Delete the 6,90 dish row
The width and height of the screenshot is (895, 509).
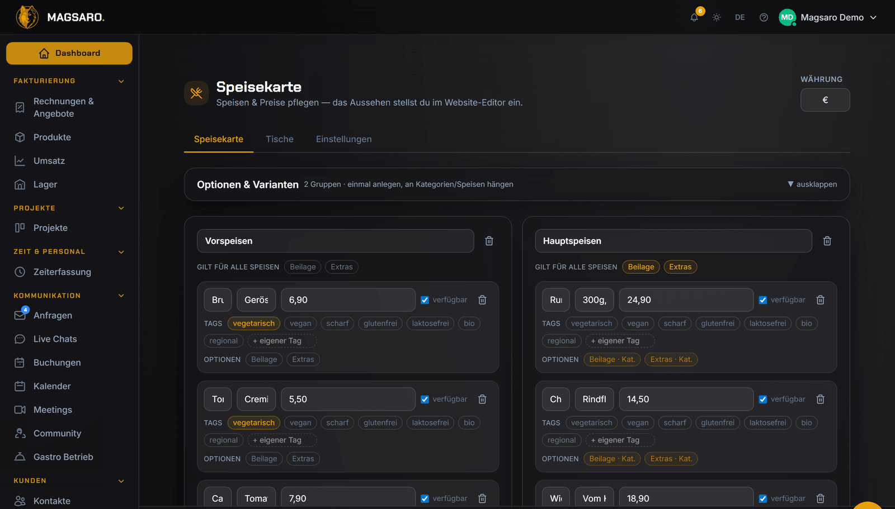pyautogui.click(x=482, y=300)
